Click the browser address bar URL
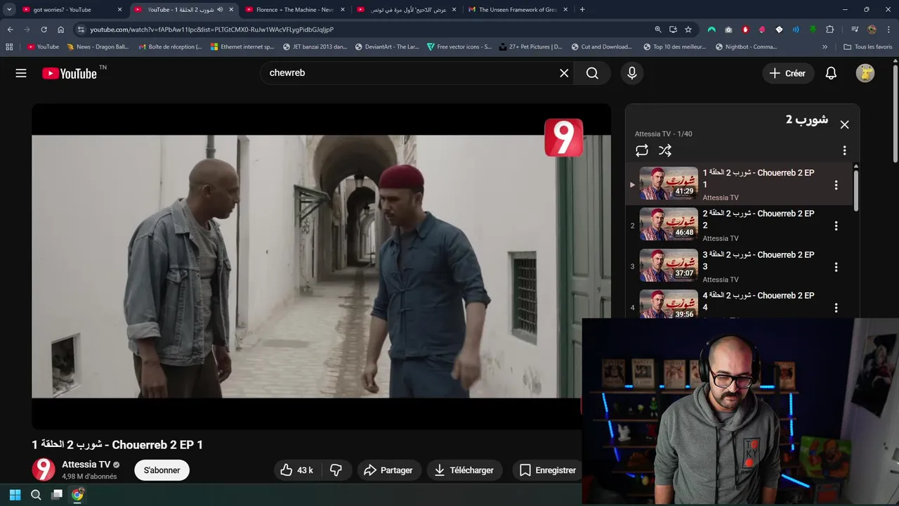 pyautogui.click(x=211, y=30)
